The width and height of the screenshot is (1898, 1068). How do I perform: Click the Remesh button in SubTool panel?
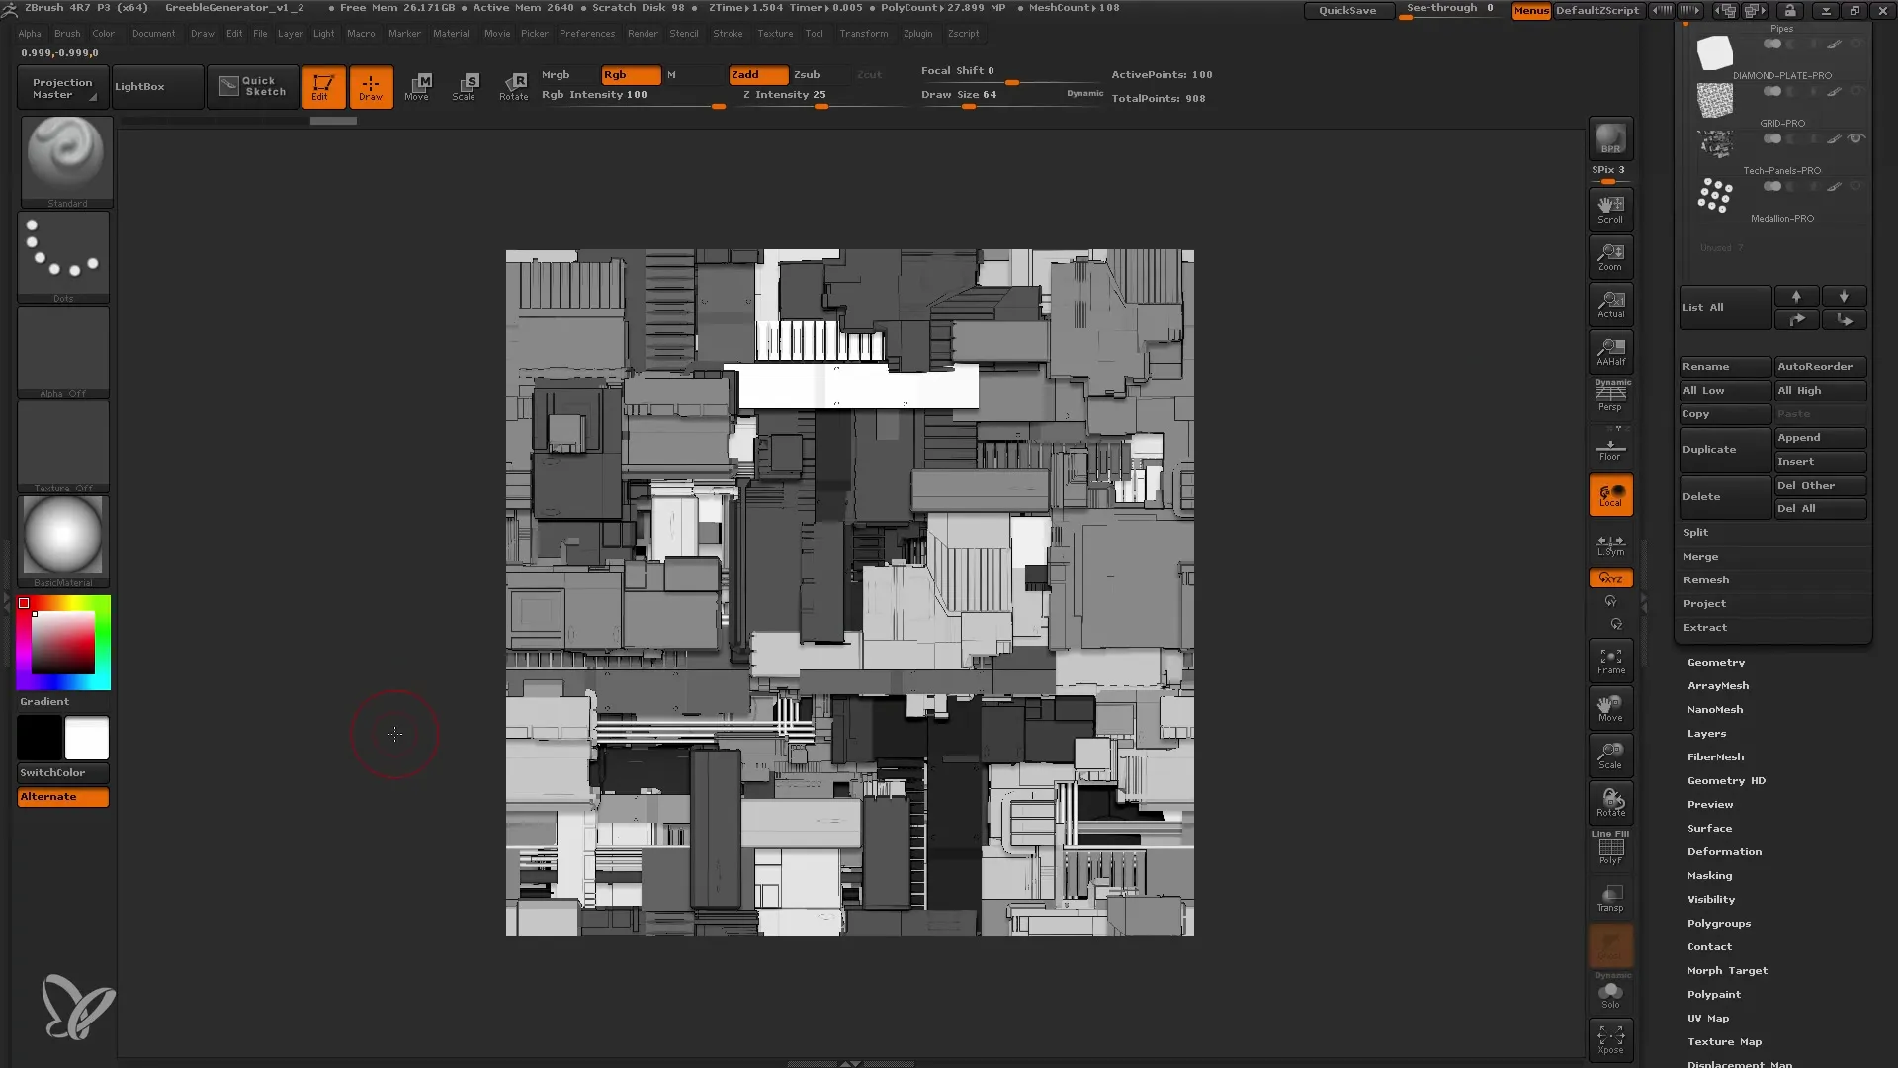coord(1706,578)
